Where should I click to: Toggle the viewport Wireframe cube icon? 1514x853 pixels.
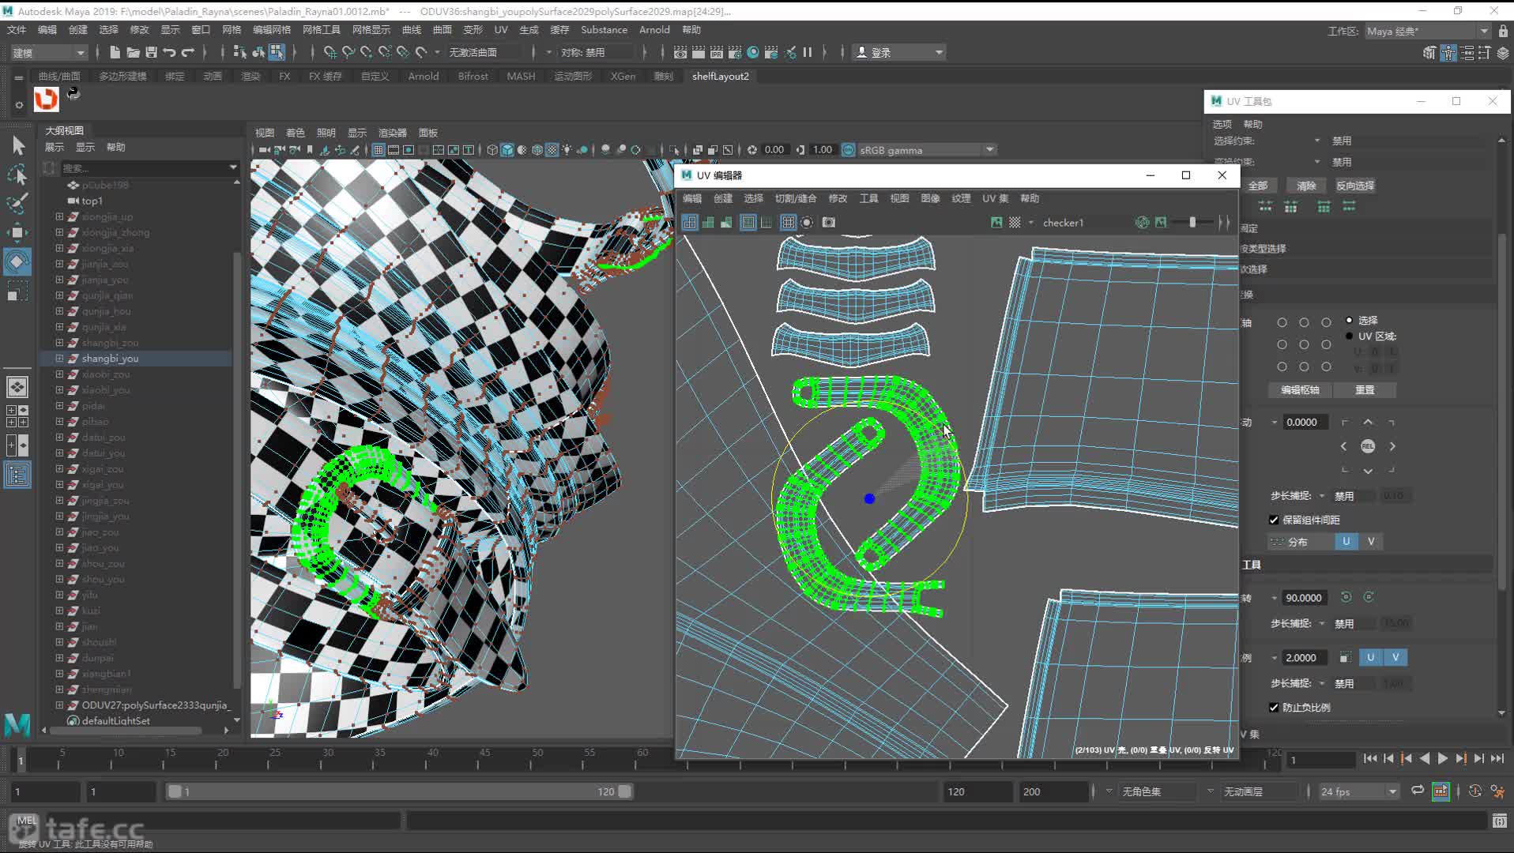click(x=492, y=150)
